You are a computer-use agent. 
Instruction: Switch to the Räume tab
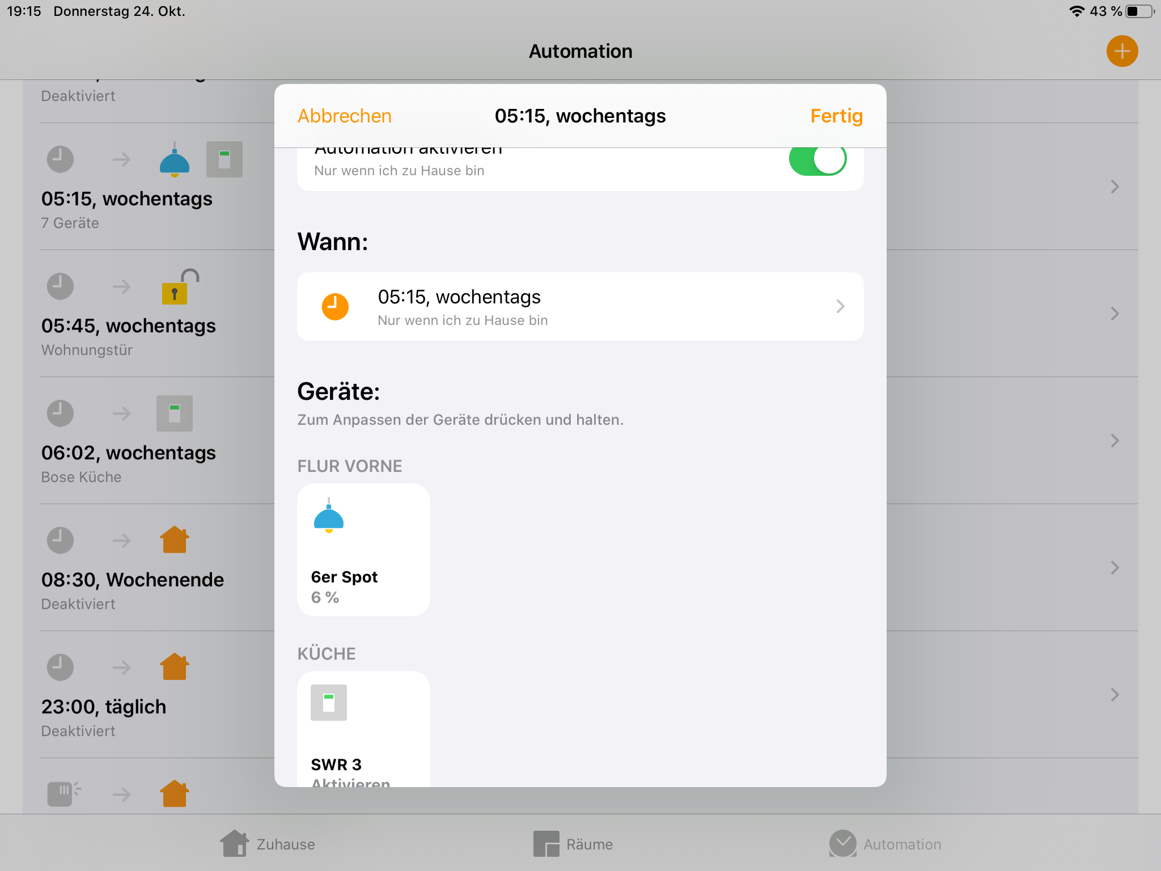click(x=573, y=844)
